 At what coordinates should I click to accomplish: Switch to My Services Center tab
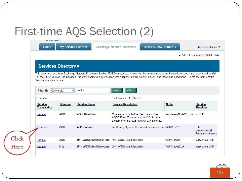pos(74,47)
